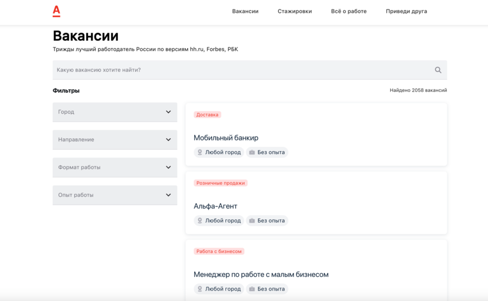Click the Розничные продажи category tag

221,183
